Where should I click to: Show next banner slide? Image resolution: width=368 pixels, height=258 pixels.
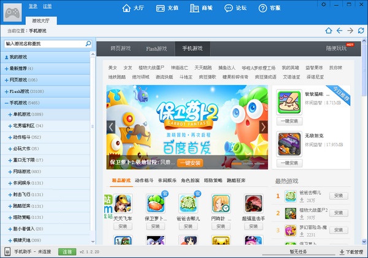coord(263,127)
